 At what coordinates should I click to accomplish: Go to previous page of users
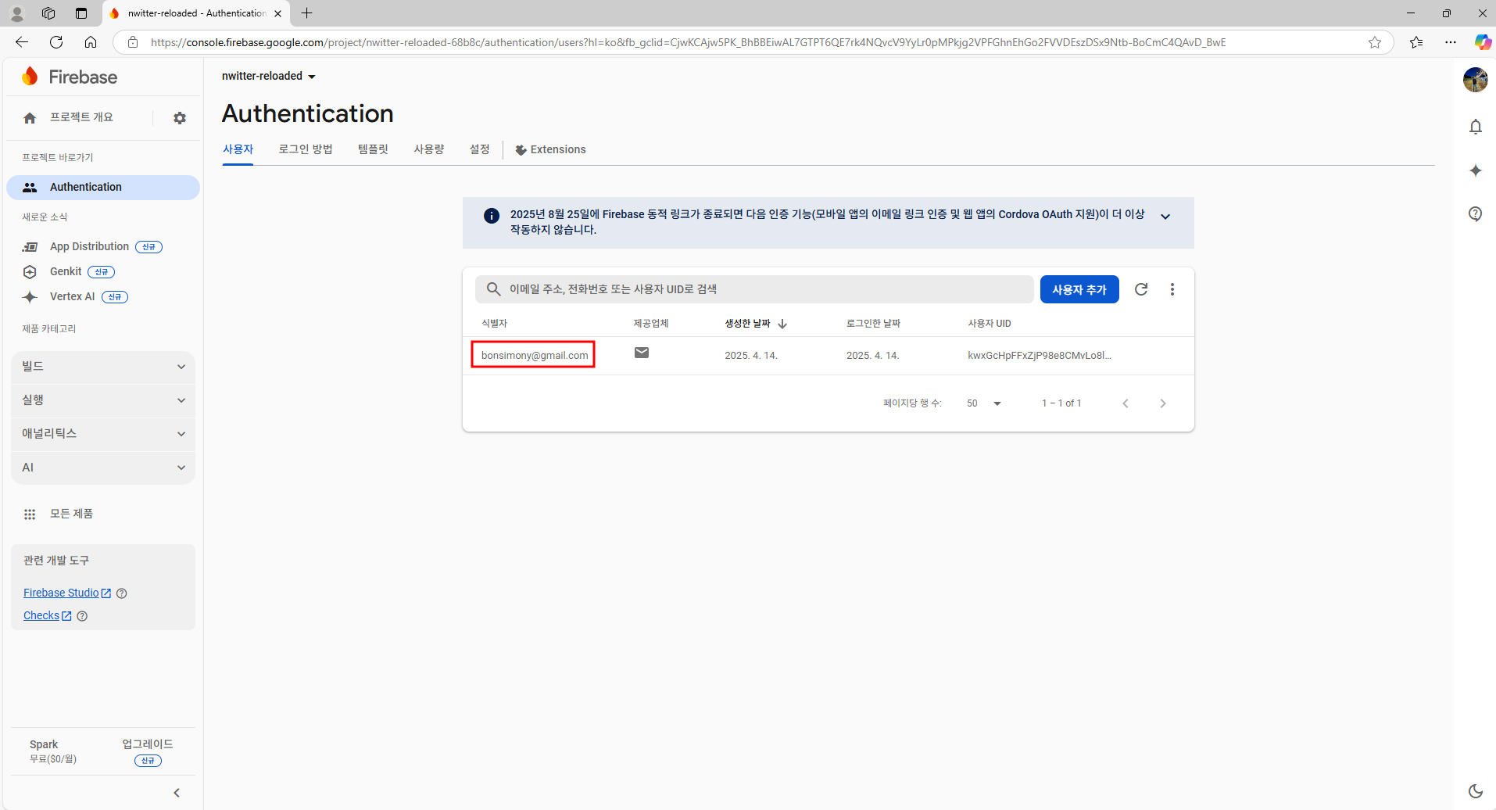coord(1126,403)
